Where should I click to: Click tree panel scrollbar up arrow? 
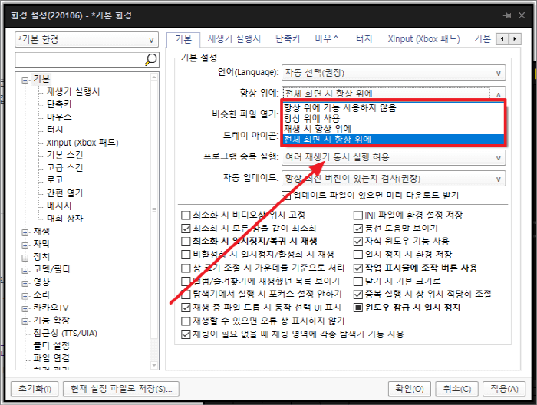point(154,77)
